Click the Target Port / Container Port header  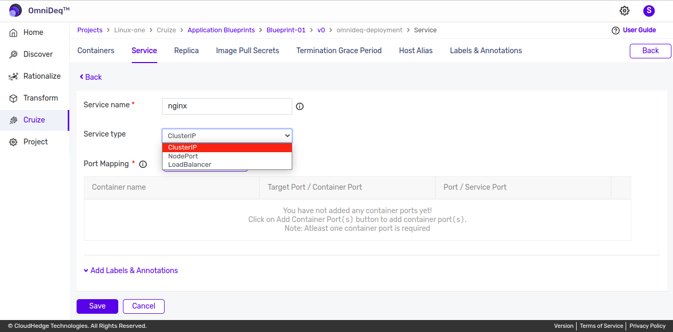[347, 188]
